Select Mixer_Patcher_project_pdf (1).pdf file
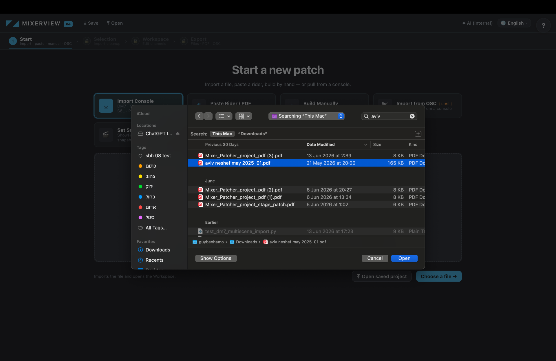 (x=306, y=197)
